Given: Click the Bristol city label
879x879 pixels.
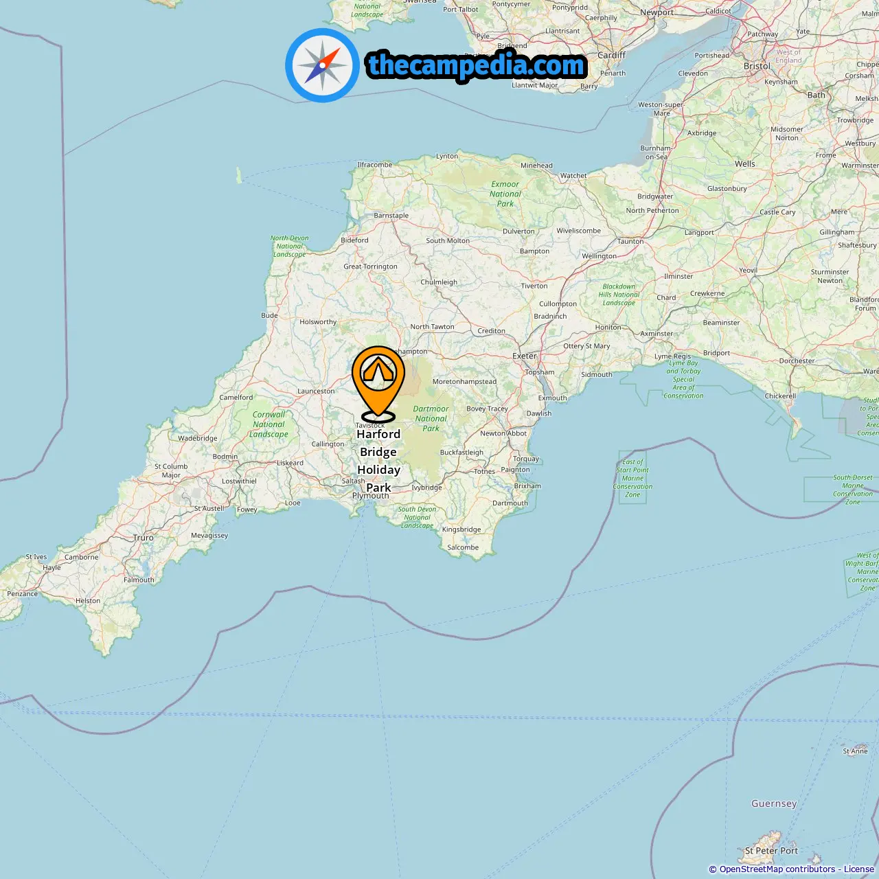Looking at the screenshot, I should tap(757, 66).
